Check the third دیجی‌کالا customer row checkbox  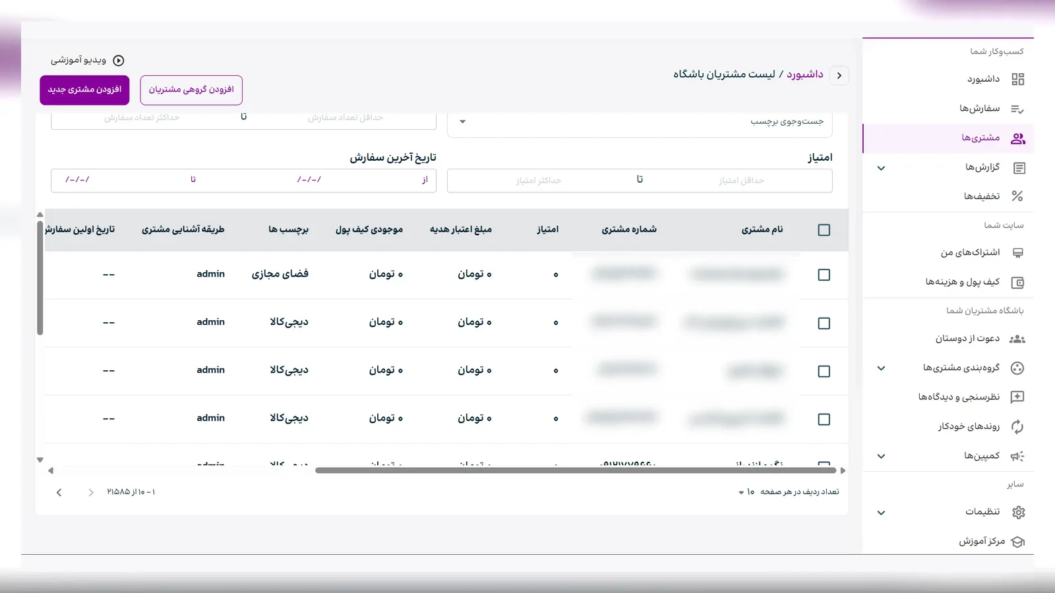pos(824,420)
